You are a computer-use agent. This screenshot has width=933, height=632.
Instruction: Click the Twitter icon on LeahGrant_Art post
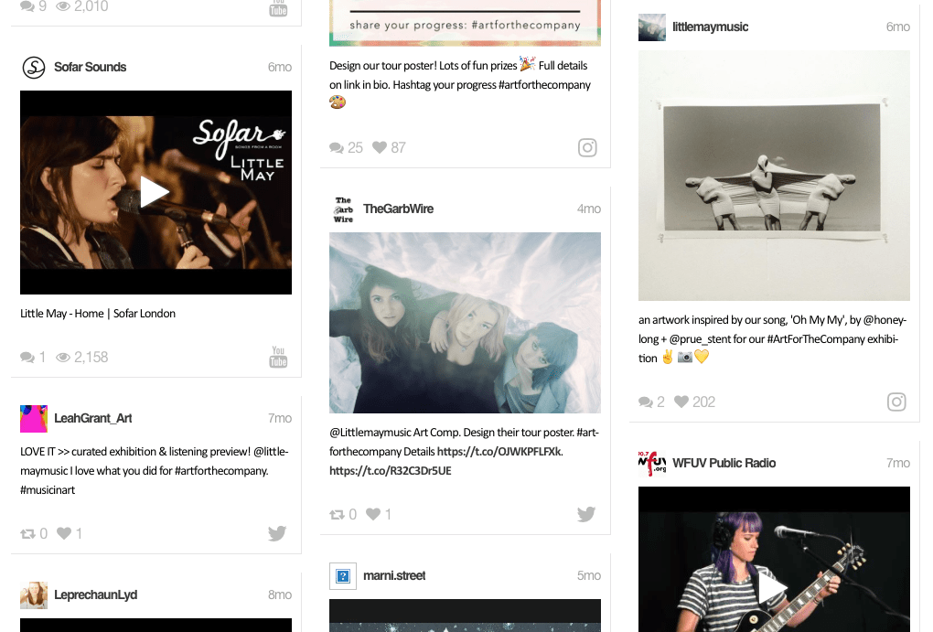(x=277, y=533)
